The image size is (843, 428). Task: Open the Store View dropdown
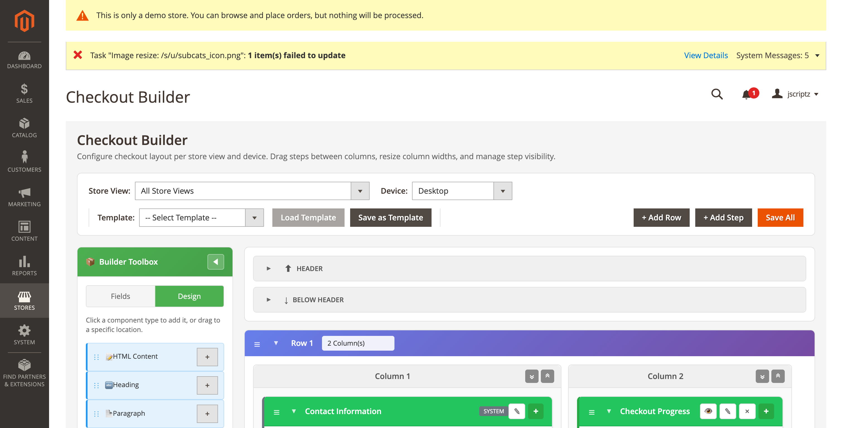point(360,191)
